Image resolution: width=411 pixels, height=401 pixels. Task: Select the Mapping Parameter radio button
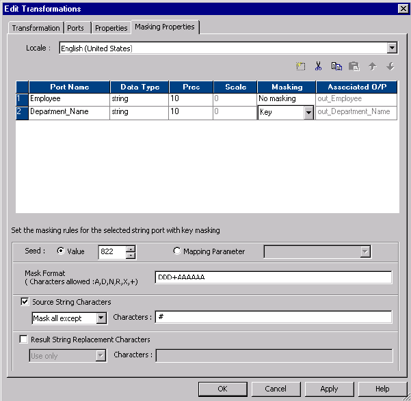177,251
